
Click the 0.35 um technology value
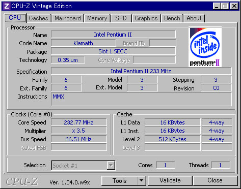point(68,60)
